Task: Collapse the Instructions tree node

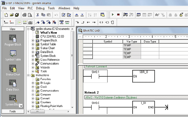Action: [29, 75]
